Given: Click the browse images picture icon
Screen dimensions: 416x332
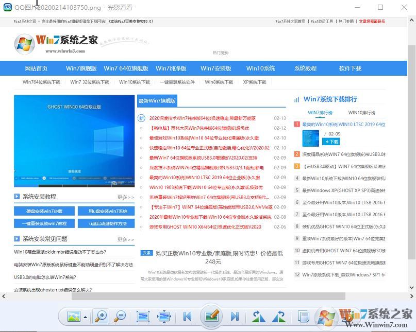Looking at the screenshot, I should [x=74, y=317].
